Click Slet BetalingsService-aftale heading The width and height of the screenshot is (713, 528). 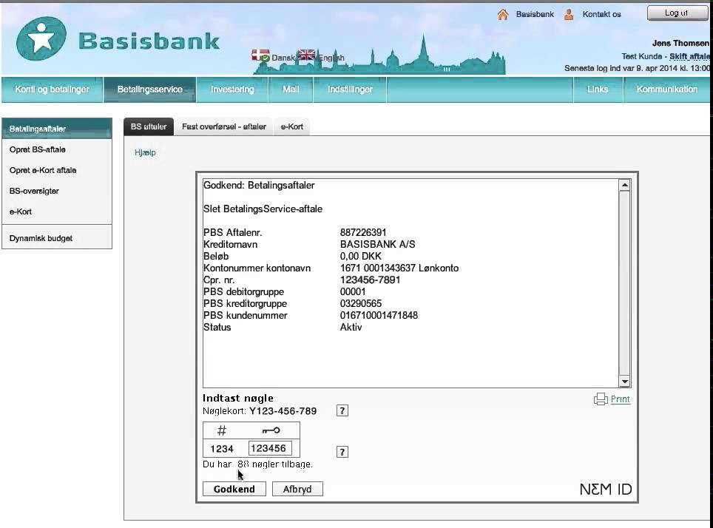pos(263,209)
